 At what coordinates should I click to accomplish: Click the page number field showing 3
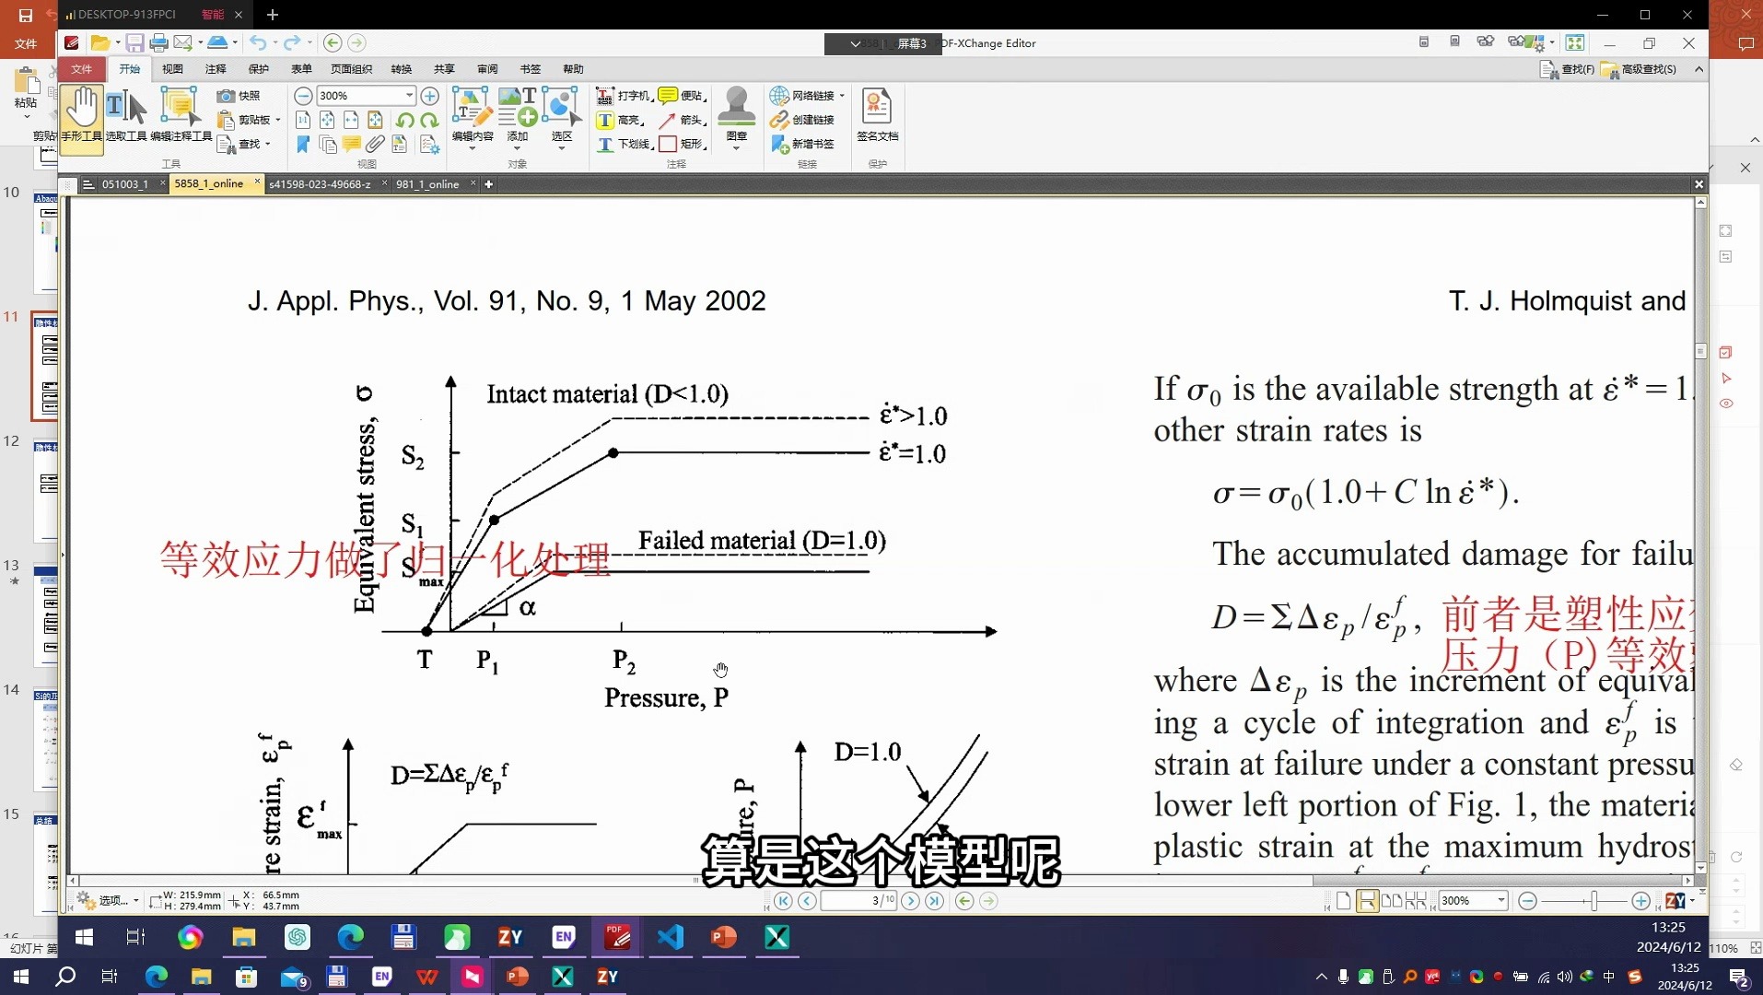(x=858, y=901)
